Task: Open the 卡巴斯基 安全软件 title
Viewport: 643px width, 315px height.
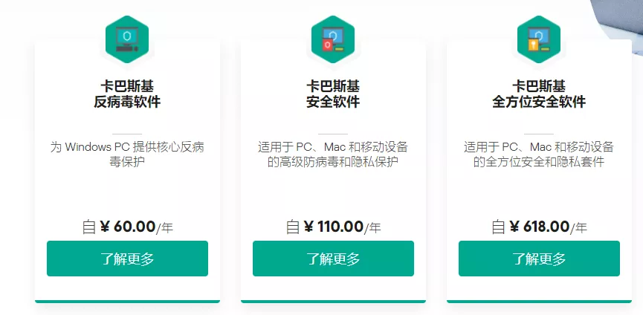Action: point(333,92)
